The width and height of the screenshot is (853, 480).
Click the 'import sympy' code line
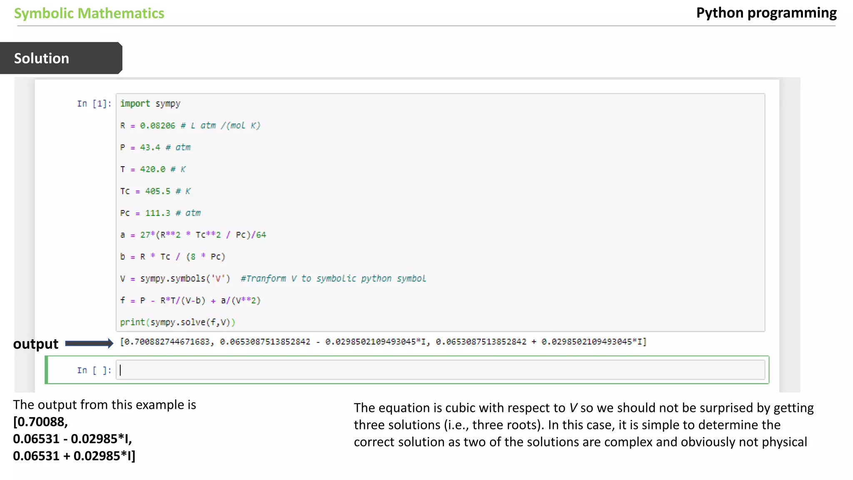click(150, 104)
